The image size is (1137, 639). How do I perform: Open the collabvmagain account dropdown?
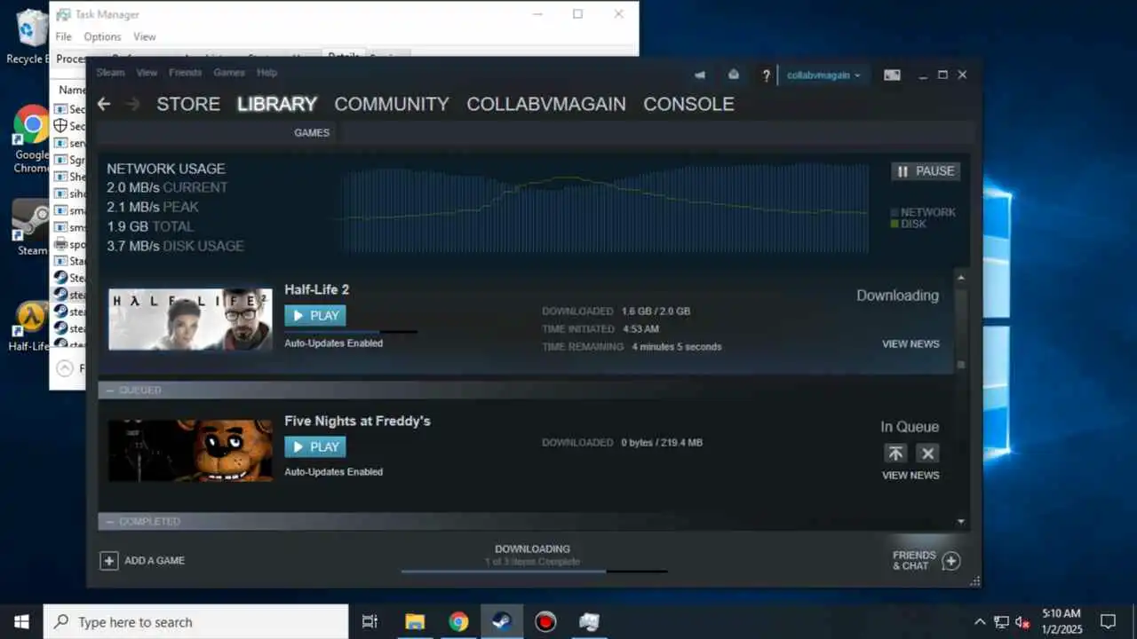point(823,75)
